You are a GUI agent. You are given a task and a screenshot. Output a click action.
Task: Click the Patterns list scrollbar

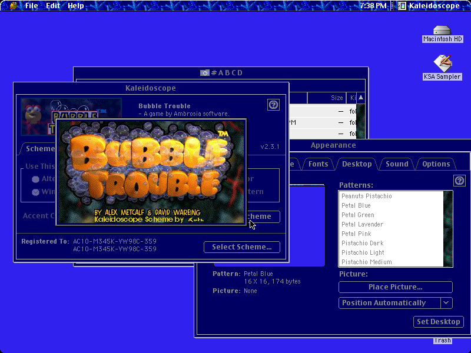coord(448,229)
